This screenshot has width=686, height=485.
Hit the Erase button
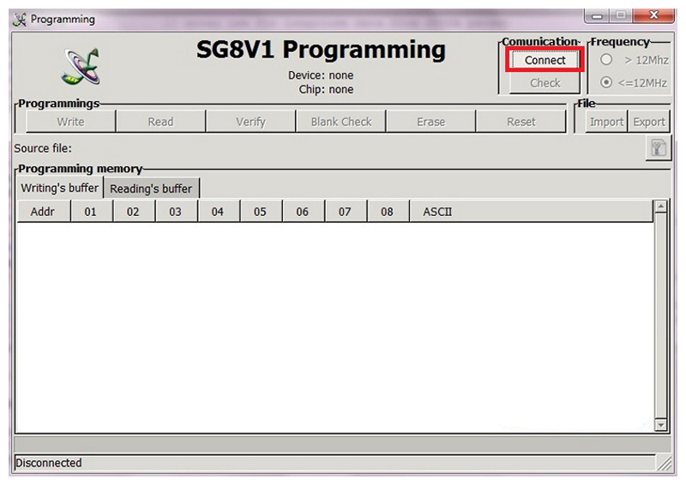430,122
